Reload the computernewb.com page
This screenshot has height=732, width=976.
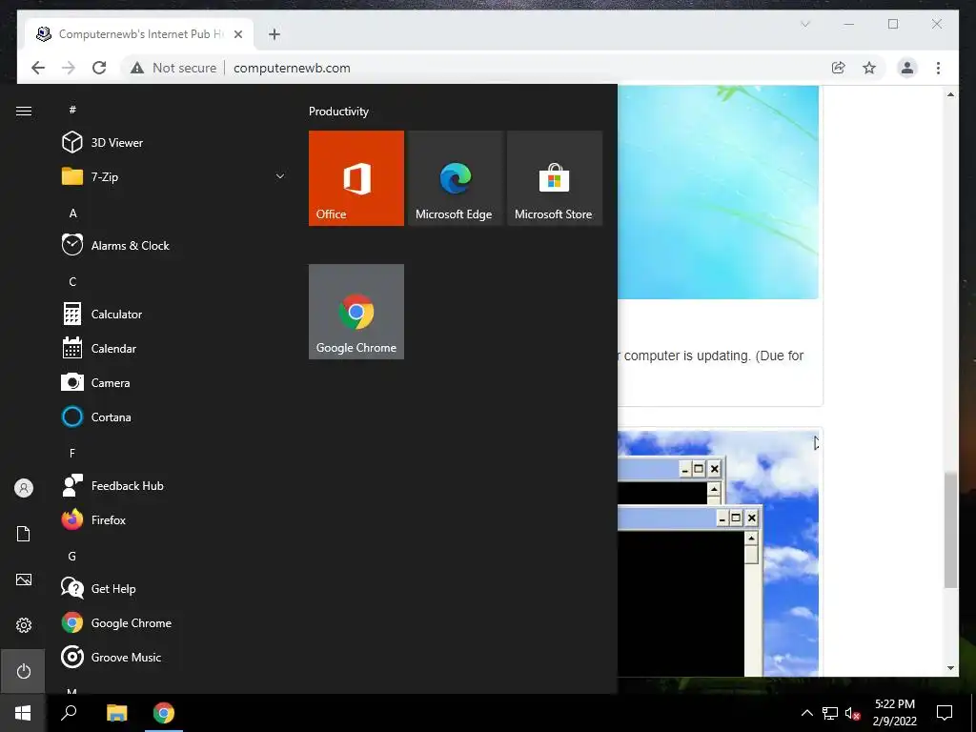pyautogui.click(x=99, y=68)
